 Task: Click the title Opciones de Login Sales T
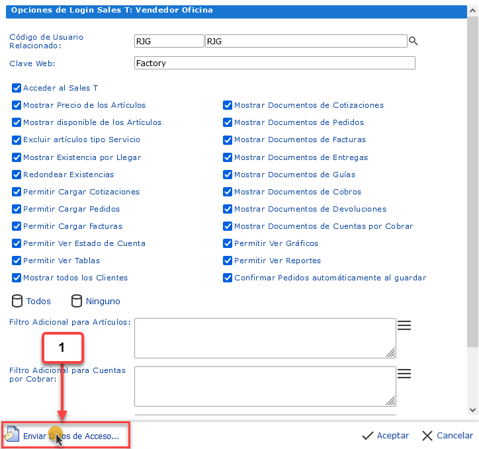[112, 10]
